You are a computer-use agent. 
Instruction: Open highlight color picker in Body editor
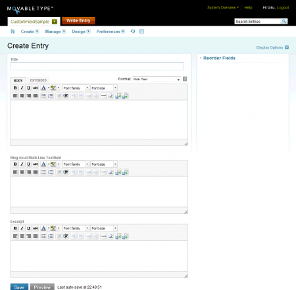tap(53, 88)
